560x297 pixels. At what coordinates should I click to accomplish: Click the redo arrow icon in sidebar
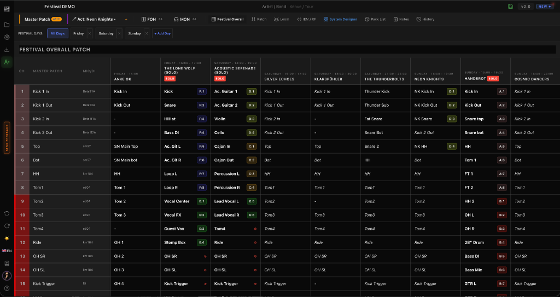point(7,226)
